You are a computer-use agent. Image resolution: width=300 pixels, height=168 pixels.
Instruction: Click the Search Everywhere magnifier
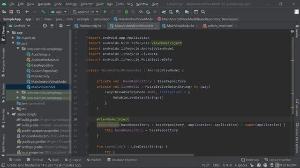tap(203, 12)
